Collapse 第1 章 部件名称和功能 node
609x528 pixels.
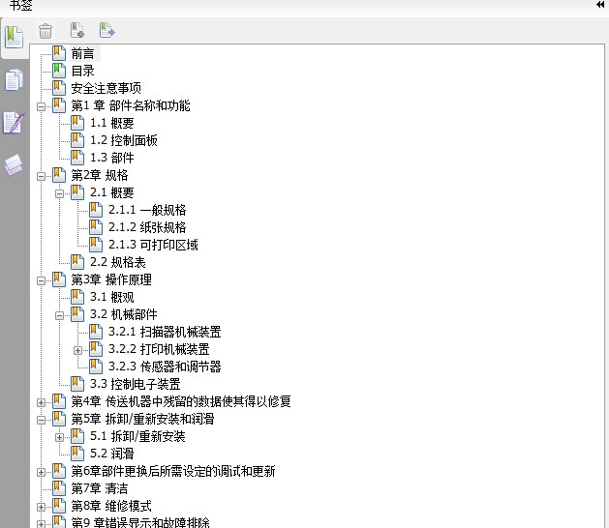point(41,106)
